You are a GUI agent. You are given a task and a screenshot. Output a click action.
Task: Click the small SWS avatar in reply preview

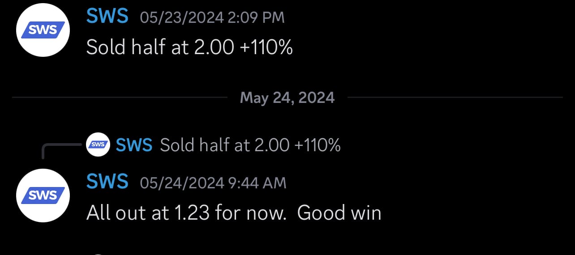[98, 144]
